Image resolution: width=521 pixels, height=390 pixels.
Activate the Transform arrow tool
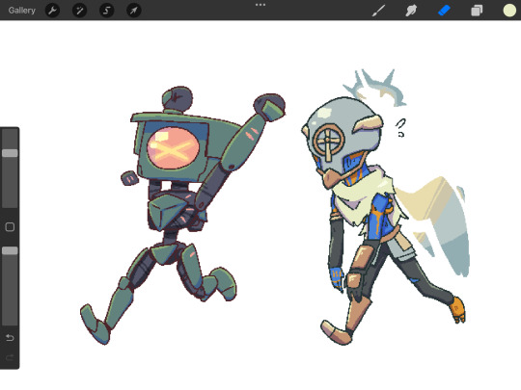[134, 11]
